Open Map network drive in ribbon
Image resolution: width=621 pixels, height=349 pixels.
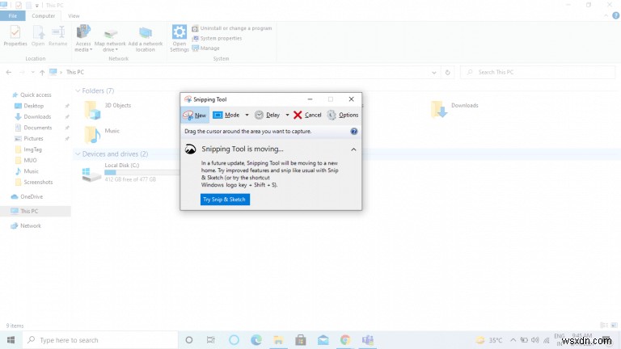tap(110, 39)
